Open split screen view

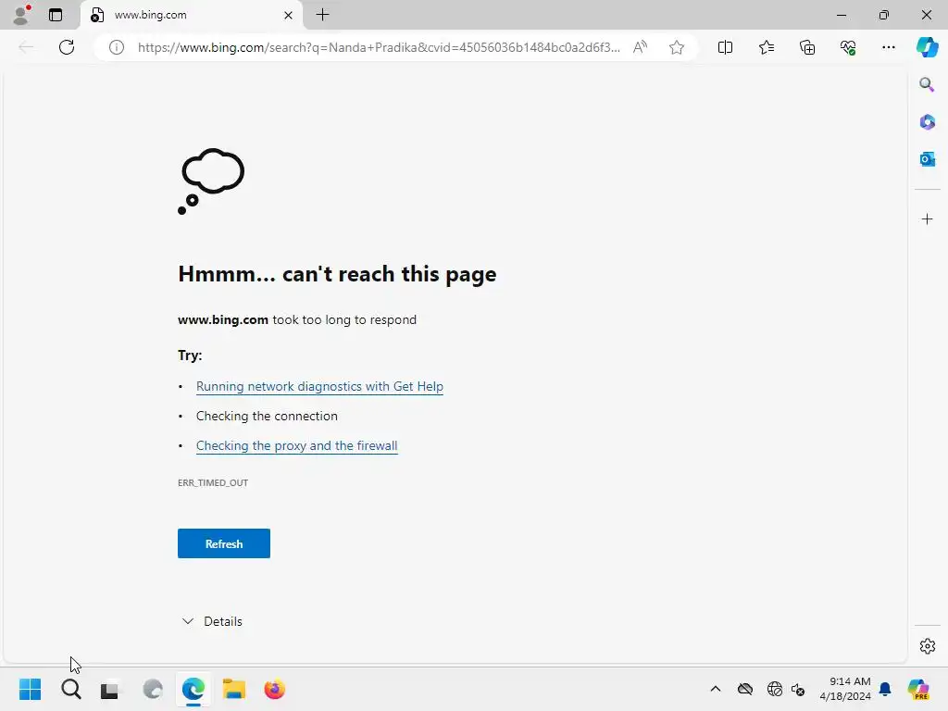pyautogui.click(x=725, y=47)
